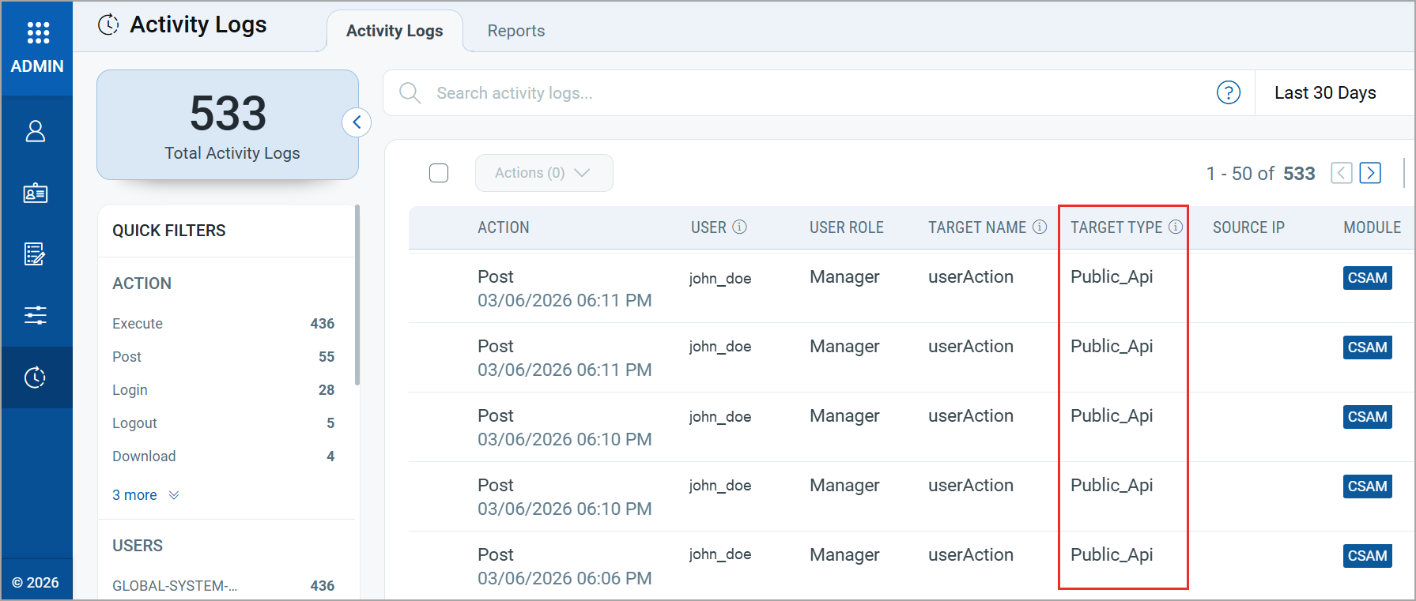Screen dimensions: 1416x601
Task: Click the Target Type info icon
Action: point(1176,227)
